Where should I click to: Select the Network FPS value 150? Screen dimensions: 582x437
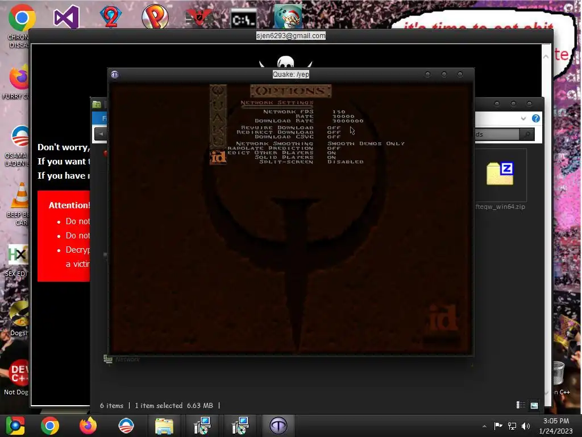tap(339, 112)
